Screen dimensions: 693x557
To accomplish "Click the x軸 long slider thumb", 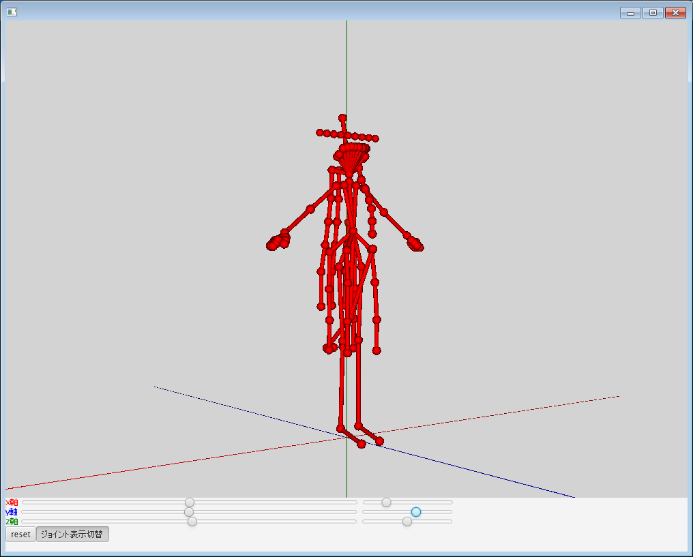I will (190, 502).
